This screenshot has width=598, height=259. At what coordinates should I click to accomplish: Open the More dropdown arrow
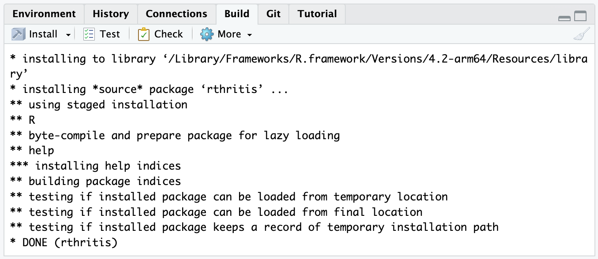[x=250, y=35]
